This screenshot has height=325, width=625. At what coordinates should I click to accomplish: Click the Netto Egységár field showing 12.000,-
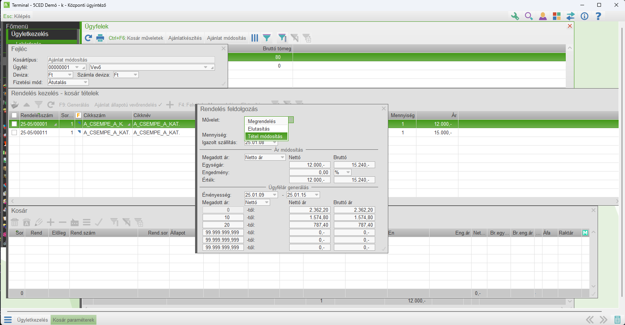[310, 165]
